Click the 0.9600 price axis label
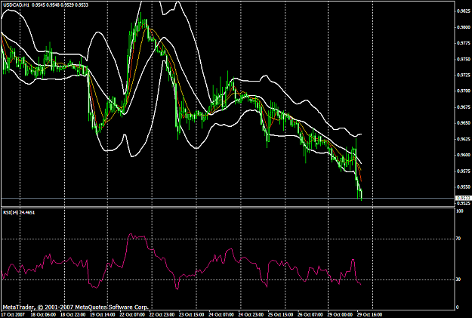 coord(464,155)
